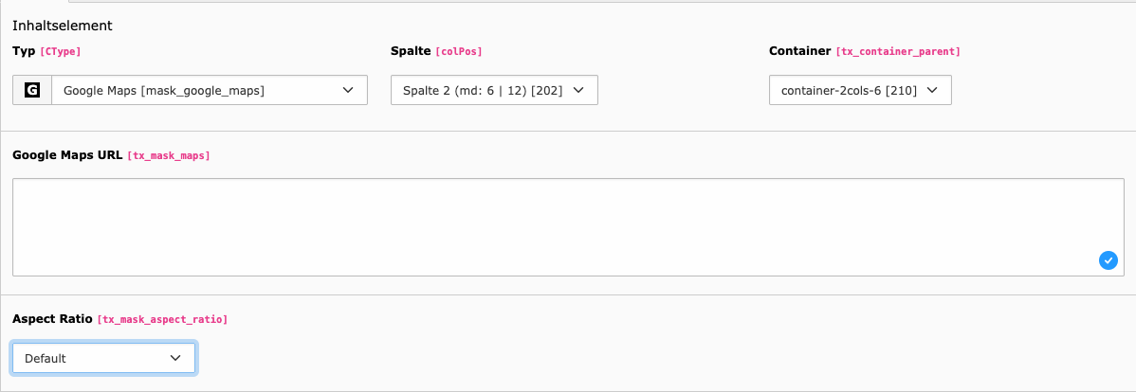Click the pink [colPos] field tag

pos(466,51)
